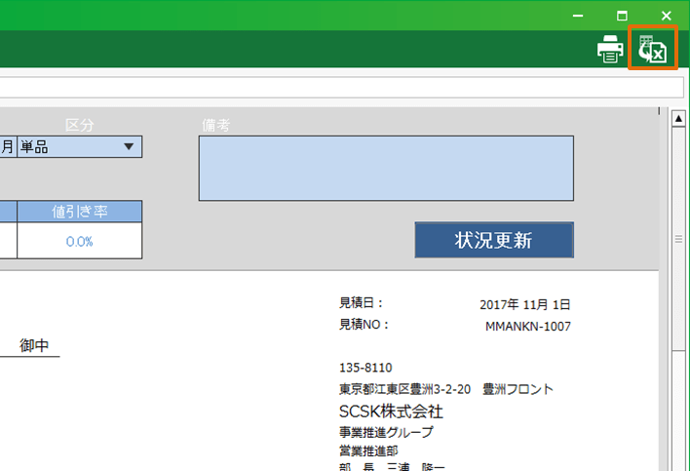Click the 単品 text in the combo box
Image resolution: width=690 pixels, height=471 pixels.
(35, 147)
